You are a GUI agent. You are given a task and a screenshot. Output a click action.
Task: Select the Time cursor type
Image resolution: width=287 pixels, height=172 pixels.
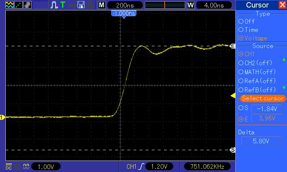click(x=248, y=30)
